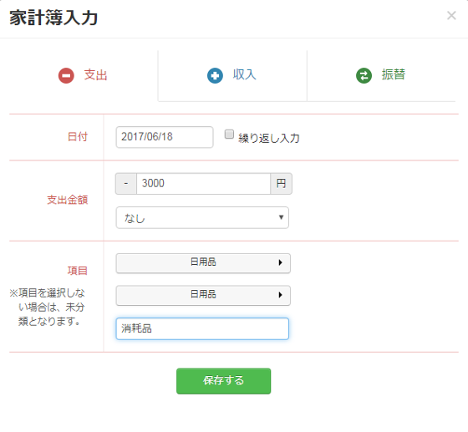Click the green 保存する button
The width and height of the screenshot is (468, 432).
[x=224, y=381]
